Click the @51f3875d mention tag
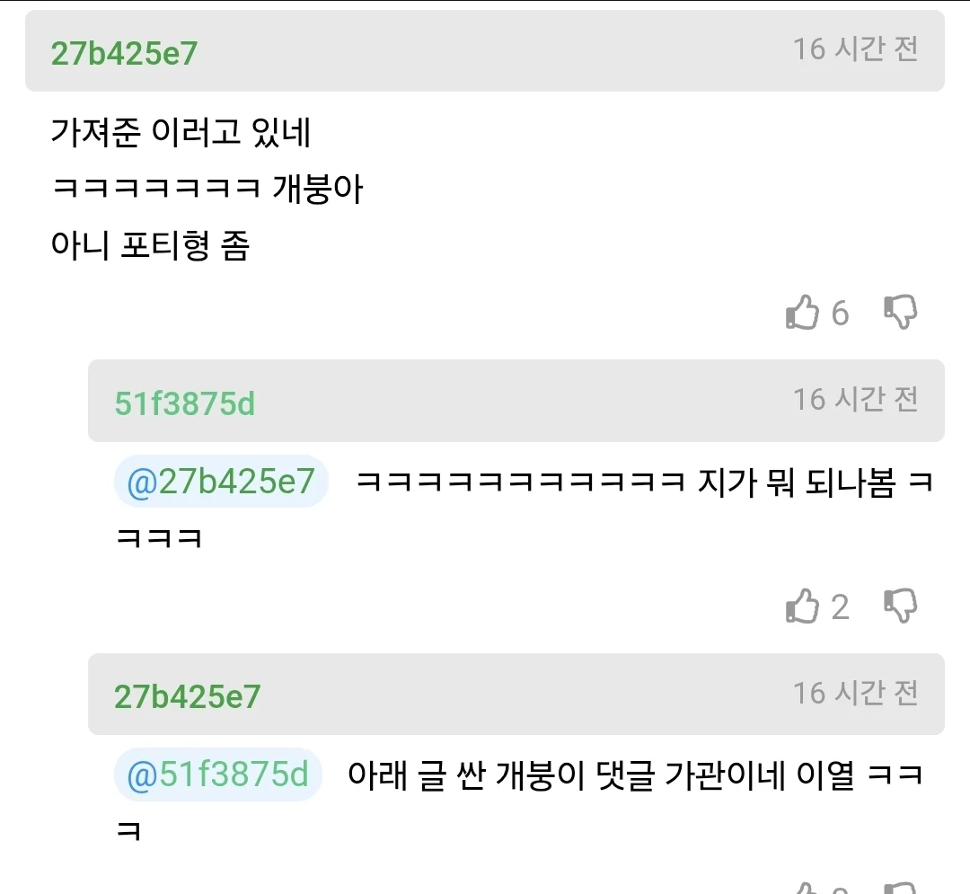The width and height of the screenshot is (970, 894). coord(218,775)
